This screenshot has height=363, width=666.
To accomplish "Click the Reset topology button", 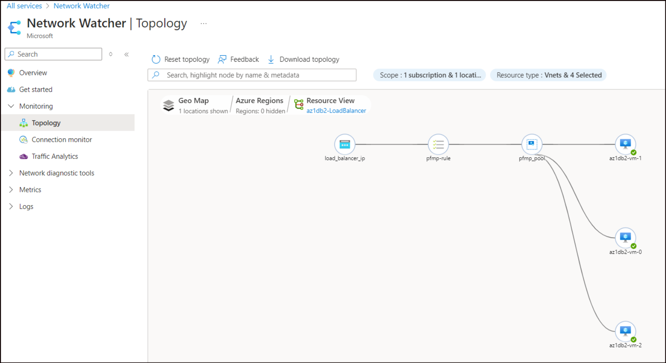I will (180, 59).
